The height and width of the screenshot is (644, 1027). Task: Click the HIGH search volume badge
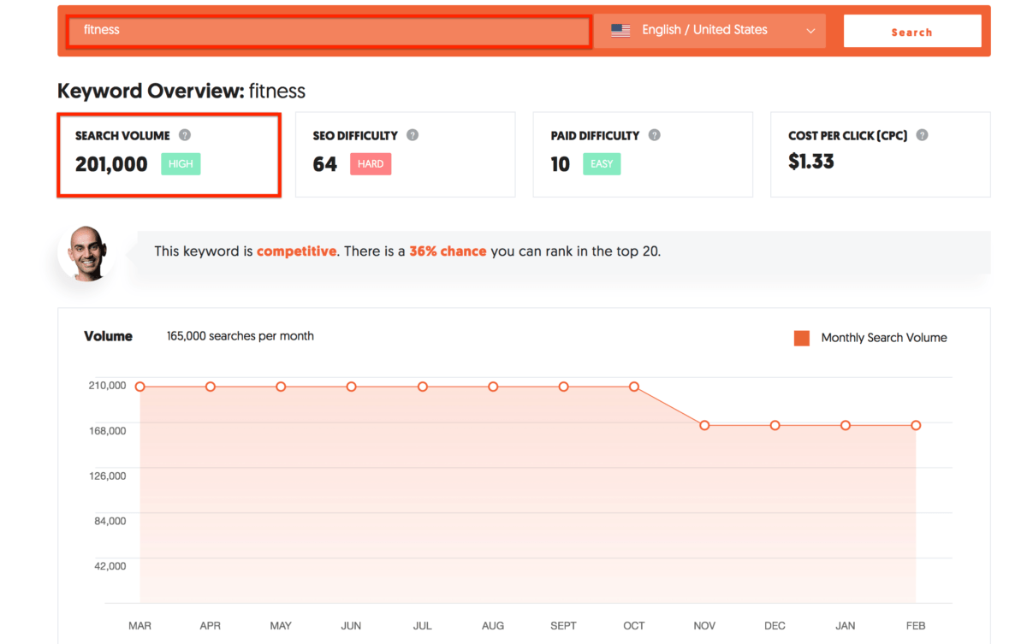click(181, 164)
